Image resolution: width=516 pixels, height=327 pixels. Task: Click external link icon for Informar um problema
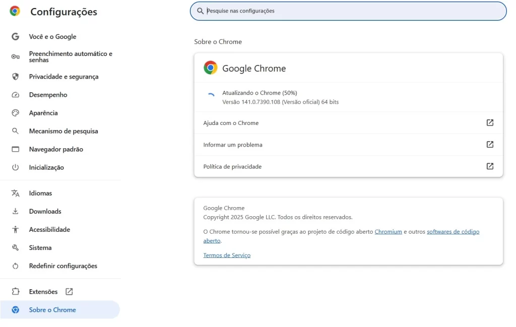pyautogui.click(x=489, y=145)
